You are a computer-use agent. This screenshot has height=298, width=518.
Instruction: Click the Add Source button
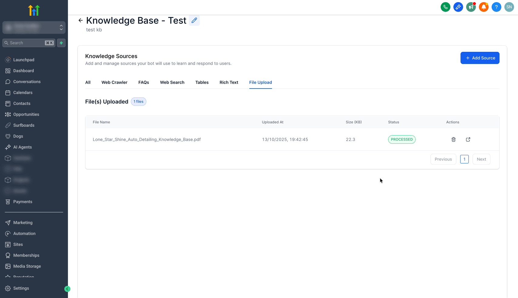point(479,58)
